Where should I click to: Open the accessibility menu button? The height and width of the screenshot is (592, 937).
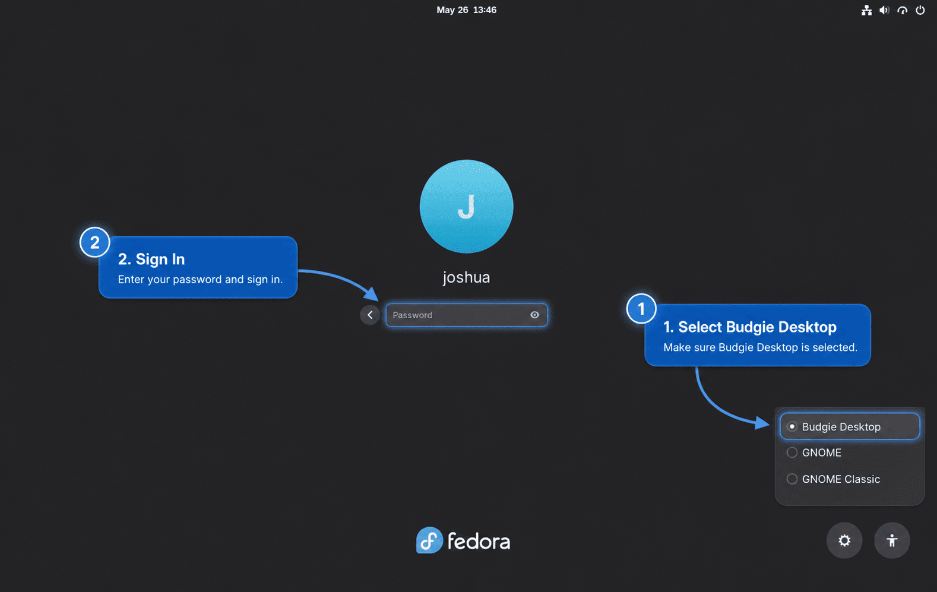click(x=891, y=540)
